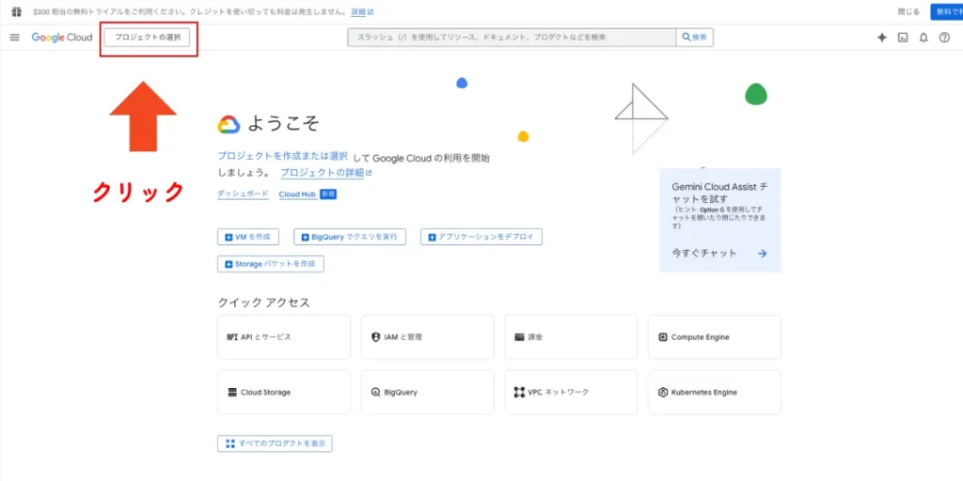Activate the Cloud Shell terminal icon

pyautogui.click(x=903, y=38)
